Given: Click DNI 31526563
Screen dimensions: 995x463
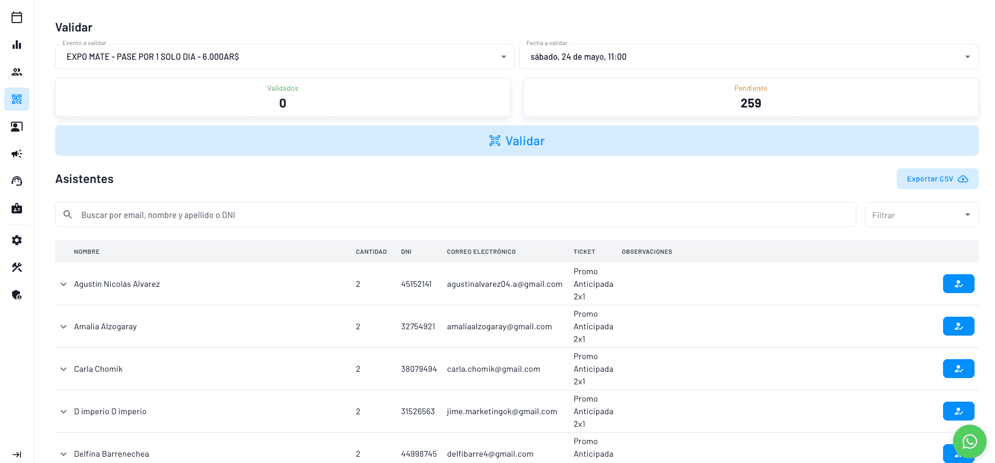Looking at the screenshot, I should tap(418, 412).
